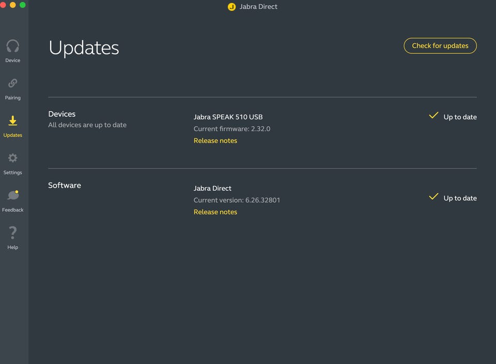Screen dimensions: 496x364
Task: Click the Help label in sidebar
Action: point(12,247)
